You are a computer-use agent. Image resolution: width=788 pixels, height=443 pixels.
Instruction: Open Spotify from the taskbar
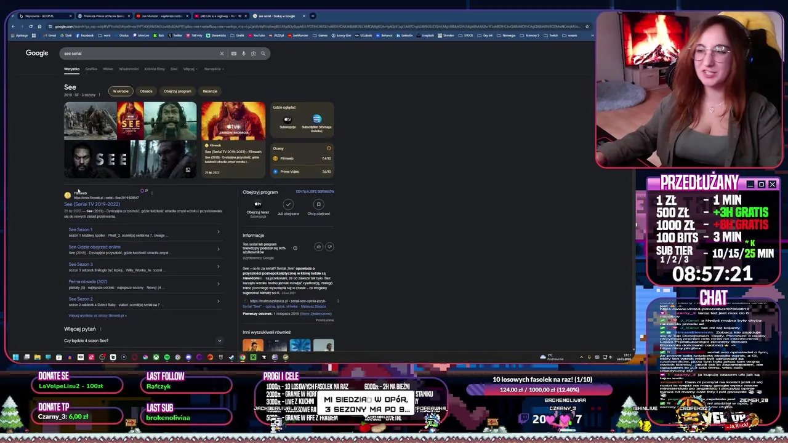[x=167, y=357]
